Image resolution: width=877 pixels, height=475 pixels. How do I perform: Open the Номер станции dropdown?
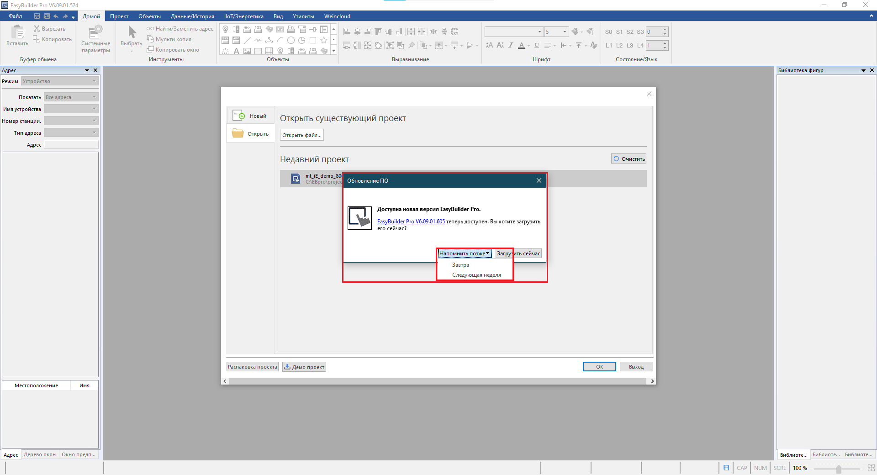point(71,121)
